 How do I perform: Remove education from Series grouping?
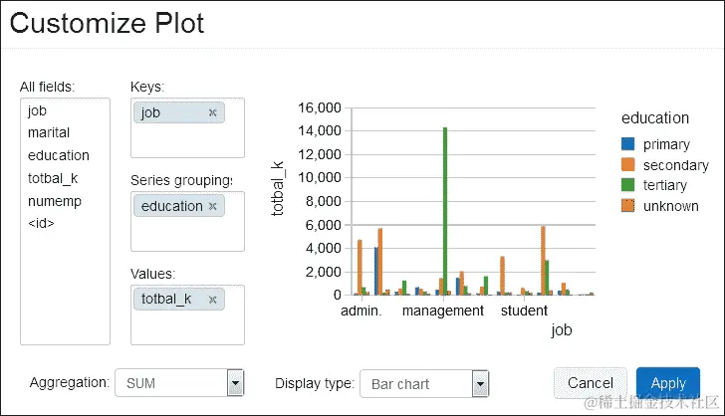(x=212, y=206)
